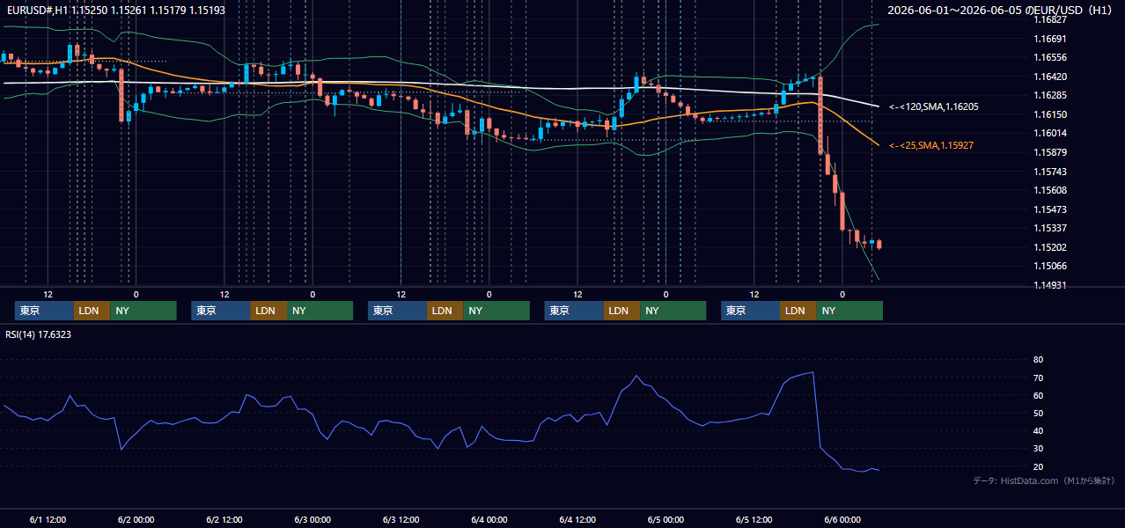1125x528 pixels.
Task: Select the 6/1 12:00 time label
Action: point(48,520)
